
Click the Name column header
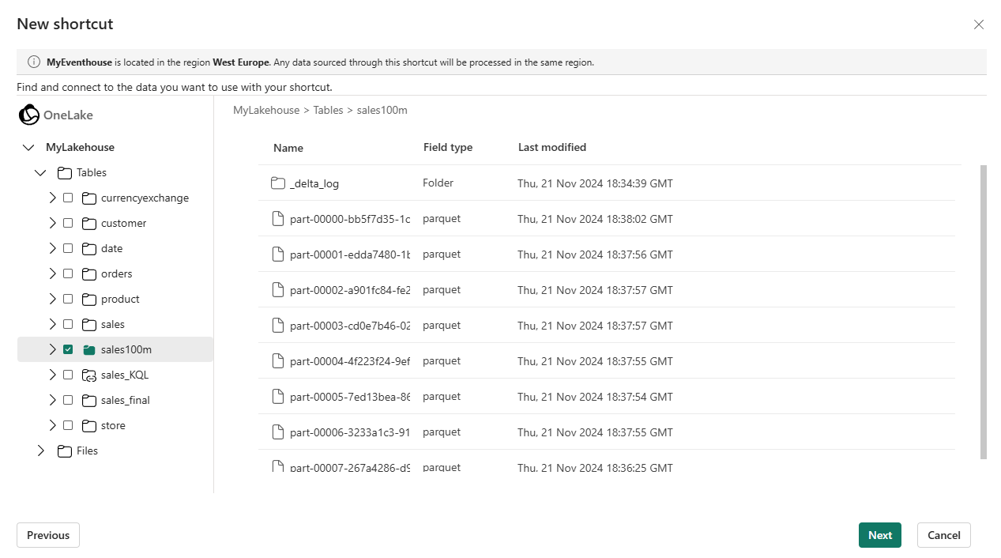pos(288,148)
